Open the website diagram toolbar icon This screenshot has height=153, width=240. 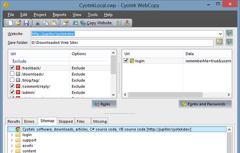127,23
